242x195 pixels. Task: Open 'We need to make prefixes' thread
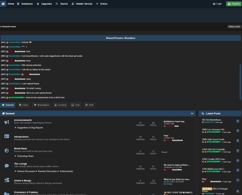(177, 165)
